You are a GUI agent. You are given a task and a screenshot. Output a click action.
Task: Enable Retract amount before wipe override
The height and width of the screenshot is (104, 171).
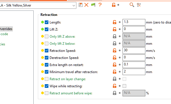46,93
